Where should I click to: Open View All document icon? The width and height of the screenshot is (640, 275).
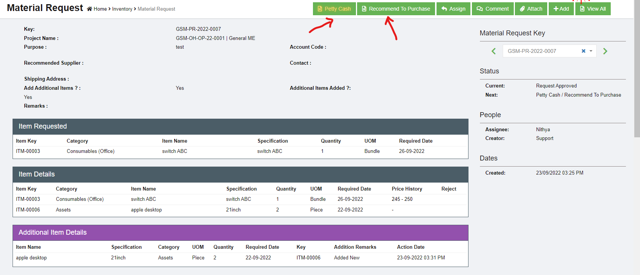pyautogui.click(x=582, y=9)
